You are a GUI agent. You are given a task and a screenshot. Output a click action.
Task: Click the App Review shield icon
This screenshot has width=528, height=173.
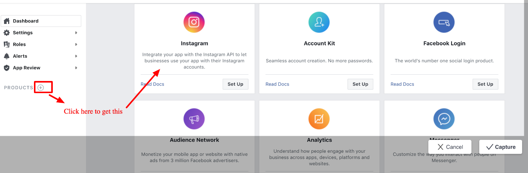[x=6, y=68]
